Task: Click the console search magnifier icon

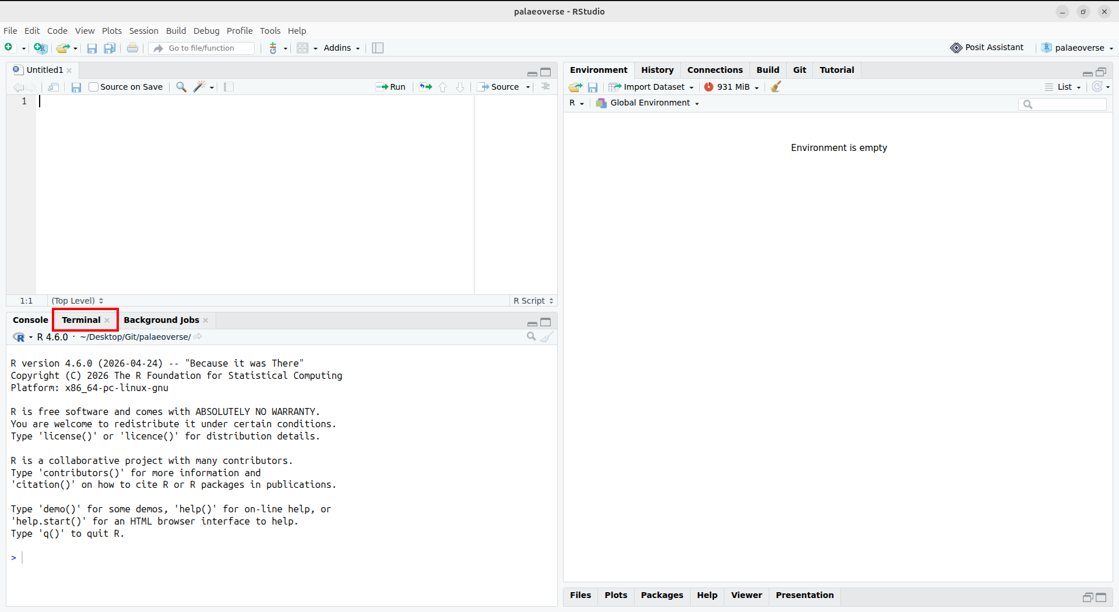Action: coord(531,336)
